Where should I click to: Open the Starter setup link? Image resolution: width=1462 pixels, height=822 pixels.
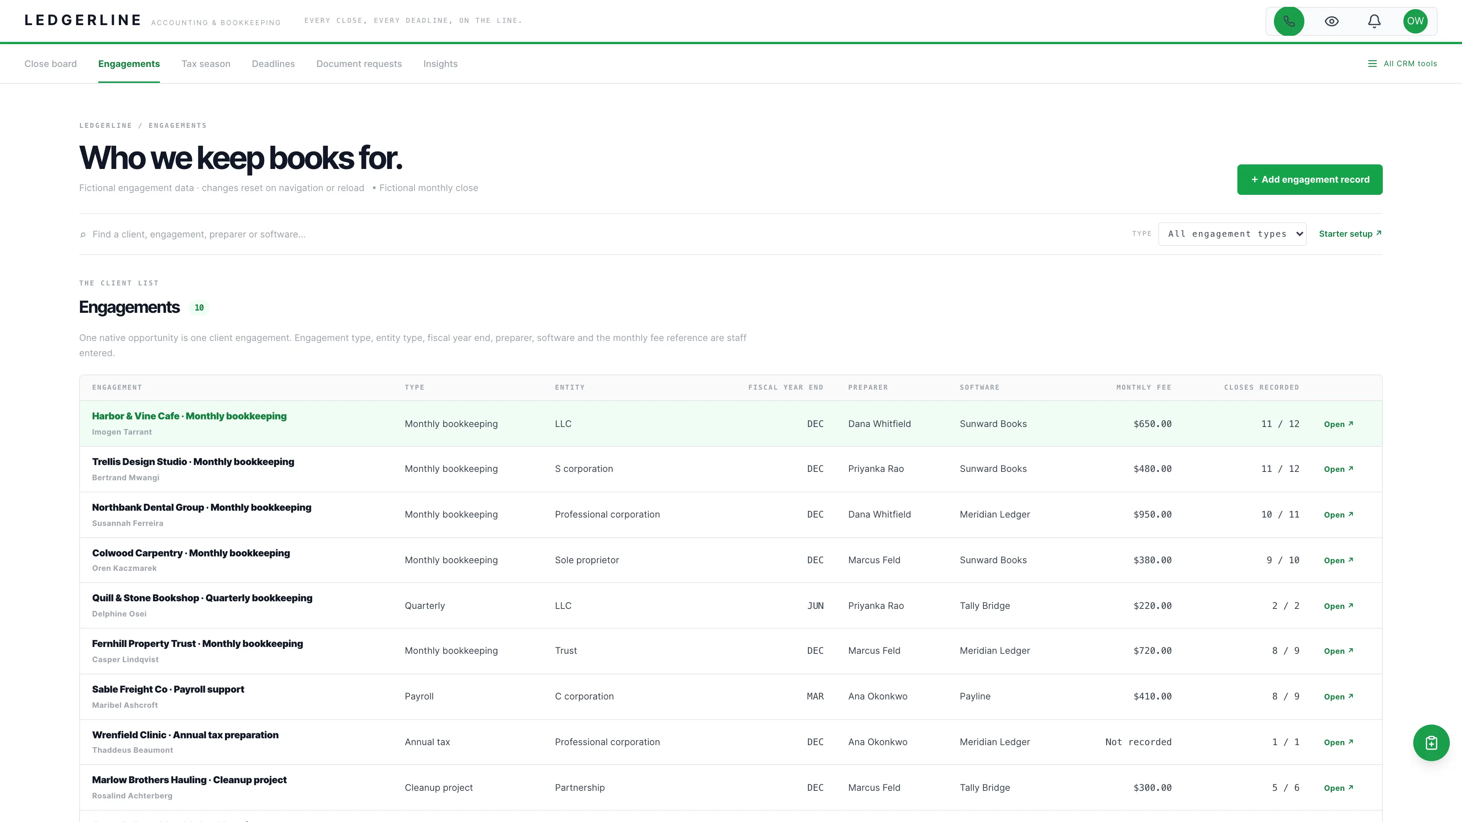pos(1350,234)
